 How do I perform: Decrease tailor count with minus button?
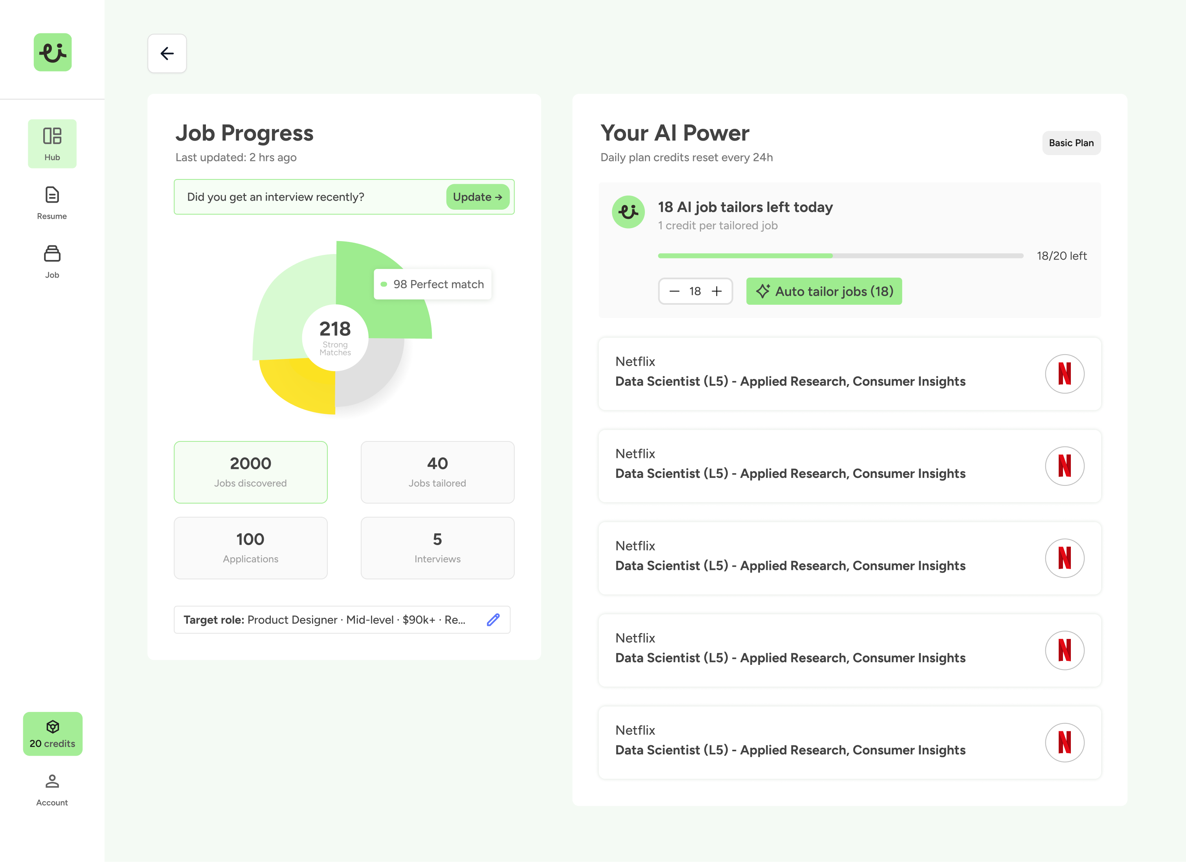675,291
